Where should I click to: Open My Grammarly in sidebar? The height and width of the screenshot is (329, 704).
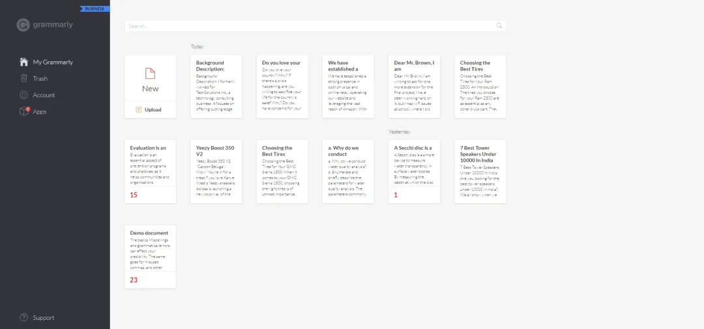point(53,62)
